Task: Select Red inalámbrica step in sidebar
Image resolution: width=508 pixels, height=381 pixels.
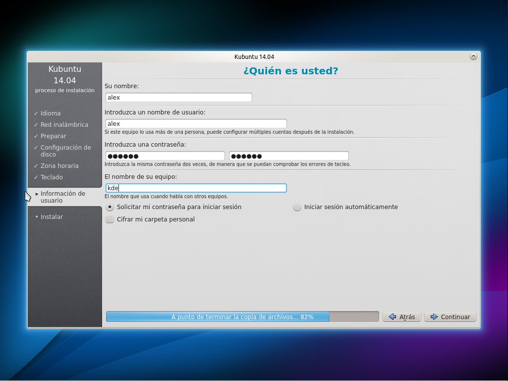Action: pyautogui.click(x=64, y=124)
